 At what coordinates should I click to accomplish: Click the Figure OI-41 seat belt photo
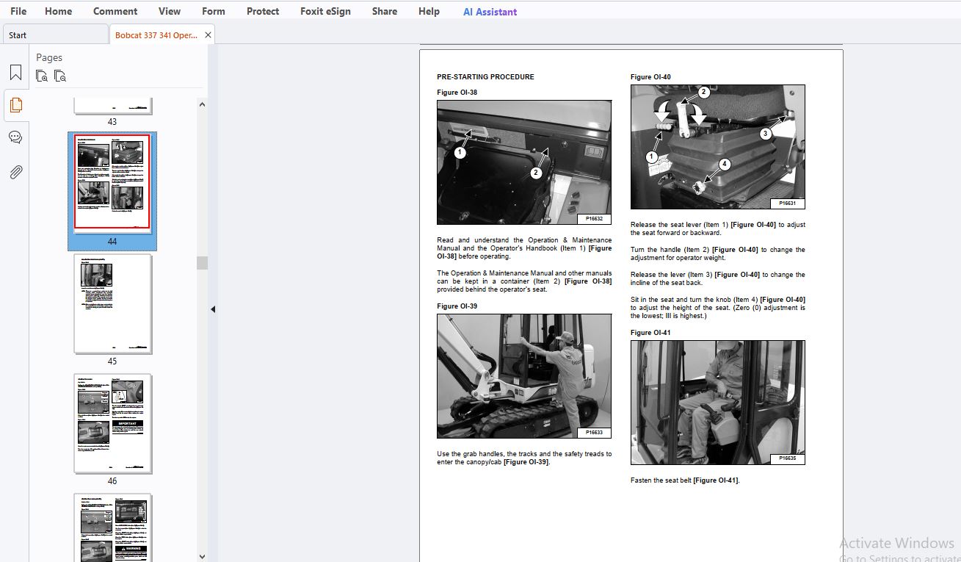pos(718,402)
